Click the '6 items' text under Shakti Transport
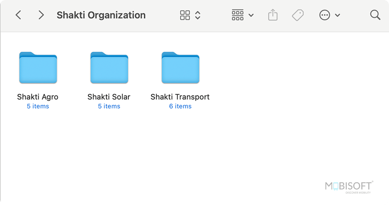This screenshot has width=389, height=205. (180, 106)
